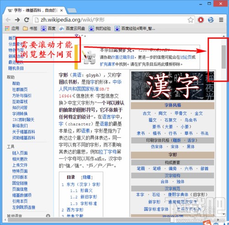This screenshot has height=225, width=229.
Task: Open the Chrome hamburger menu
Action: pos(221,20)
